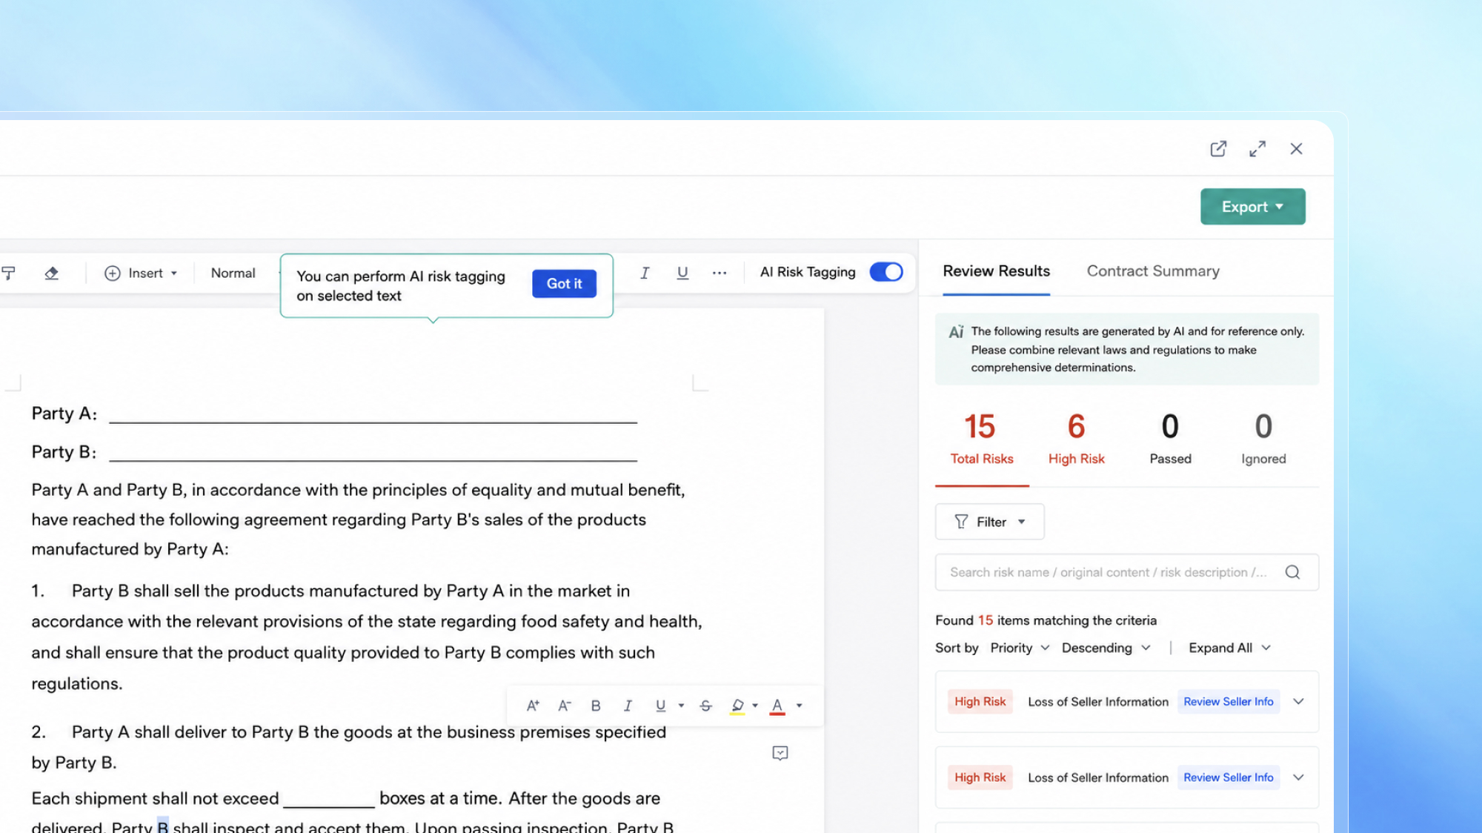Click the eraser clear formatting icon
The image size is (1482, 833).
(x=51, y=273)
